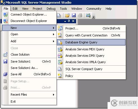Click the Policy icon in submenu

[60, 76]
